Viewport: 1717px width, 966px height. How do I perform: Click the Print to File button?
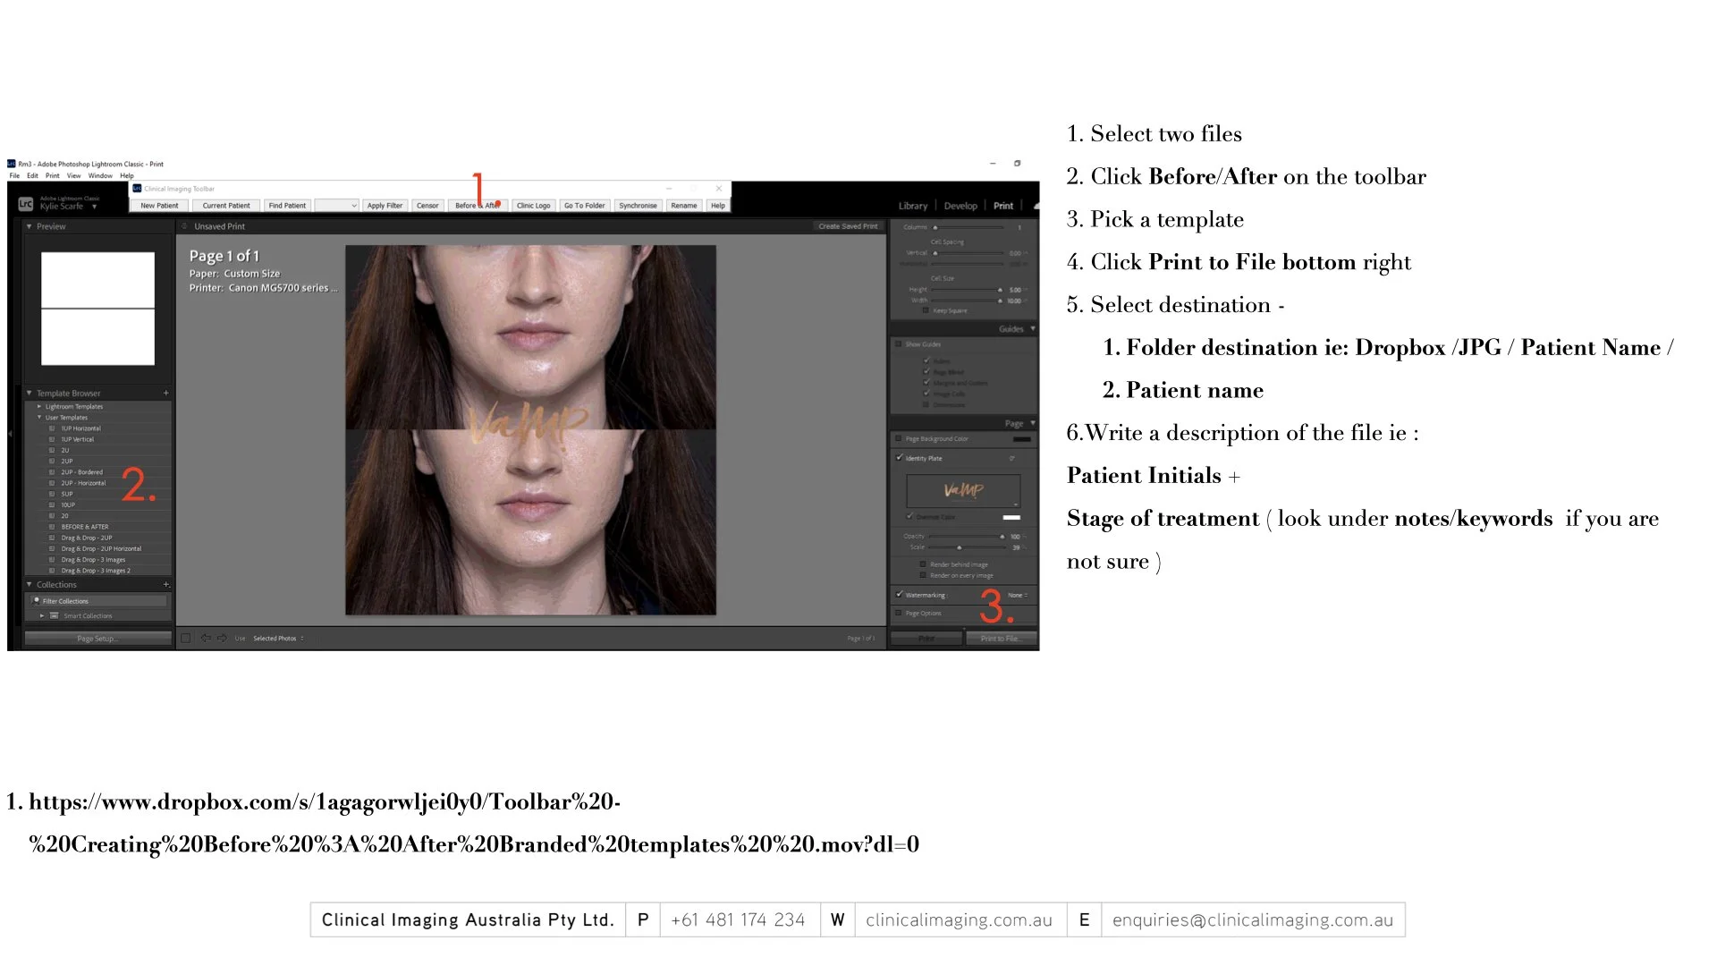[1000, 639]
